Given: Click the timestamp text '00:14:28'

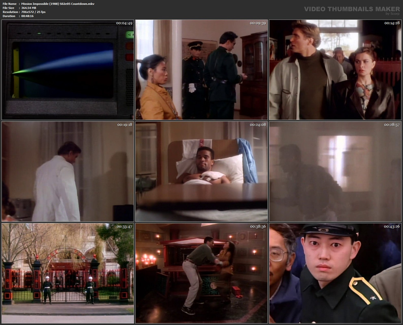Looking at the screenshot, I should pos(392,23).
